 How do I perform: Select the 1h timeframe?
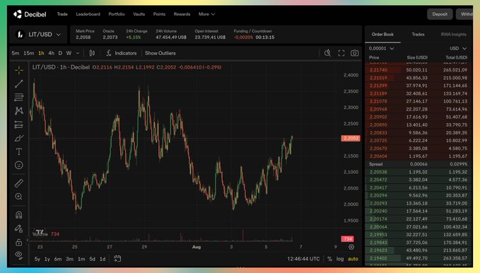coord(41,53)
